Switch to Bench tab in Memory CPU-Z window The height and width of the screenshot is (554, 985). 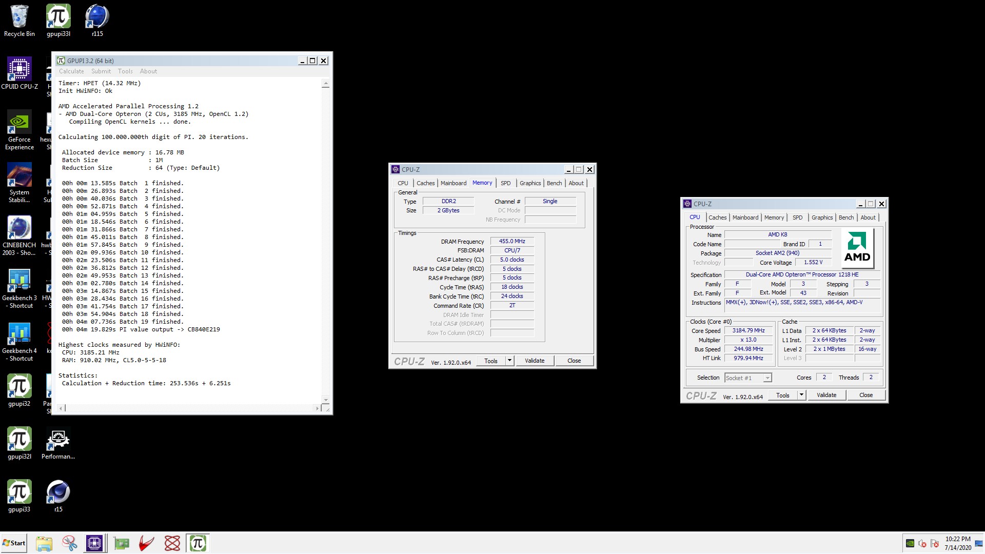click(554, 183)
